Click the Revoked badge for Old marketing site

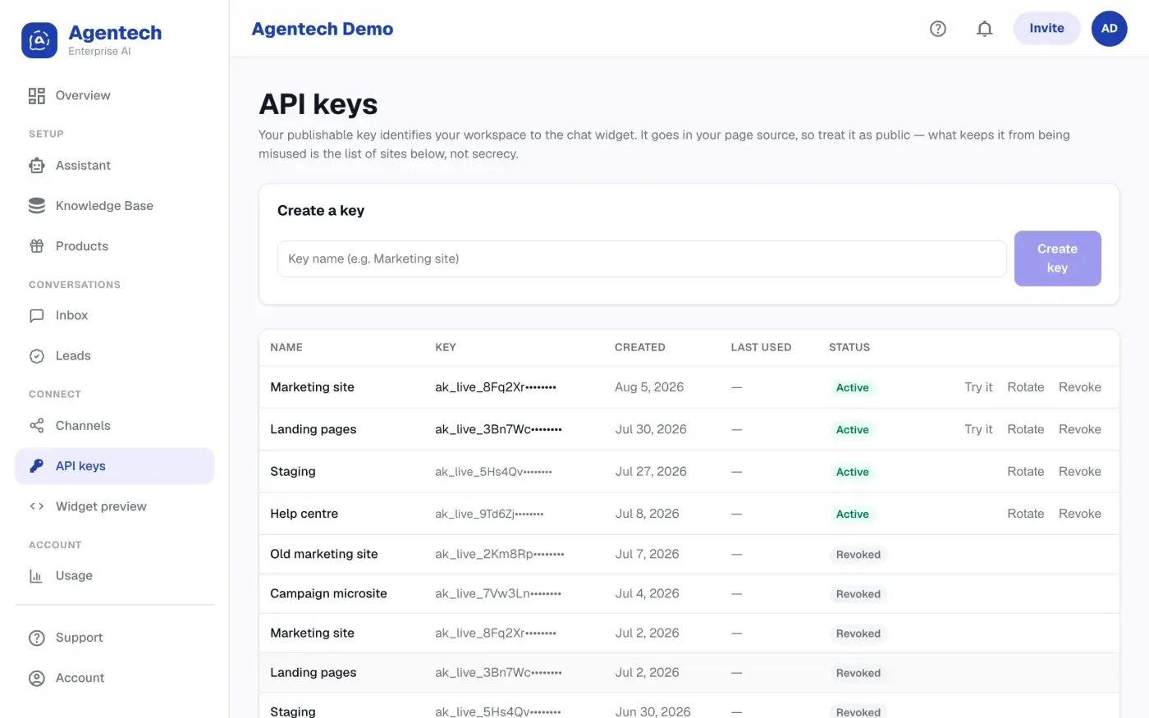coord(858,555)
